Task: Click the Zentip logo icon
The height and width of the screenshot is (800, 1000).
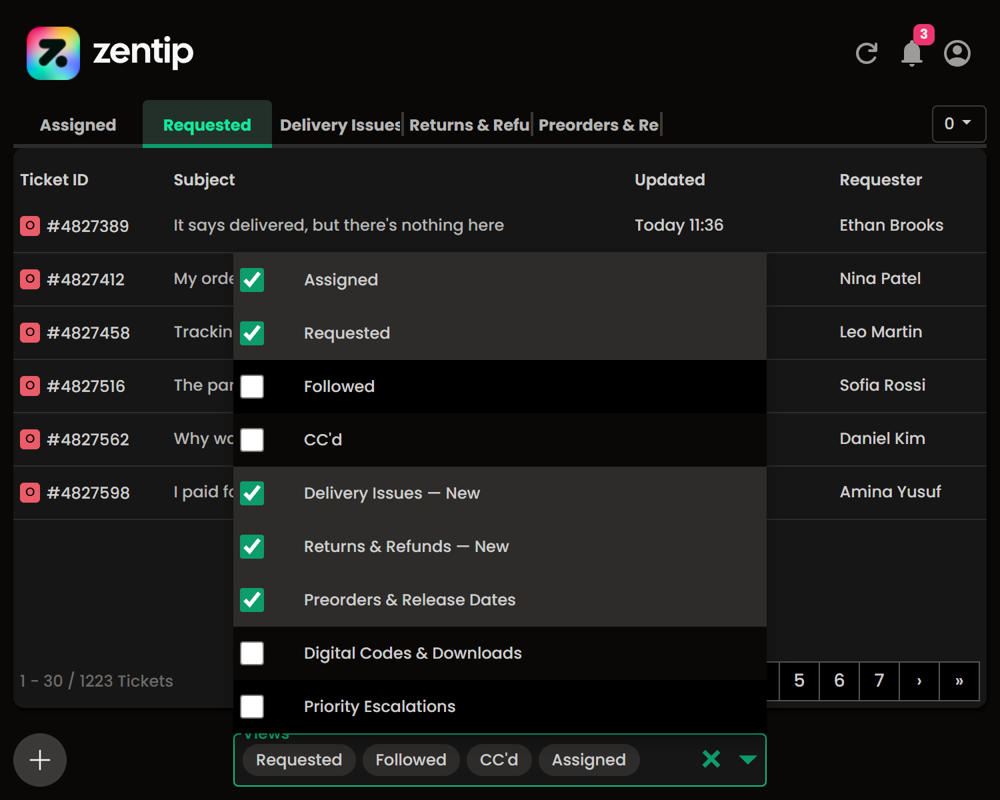Action: tap(53, 53)
